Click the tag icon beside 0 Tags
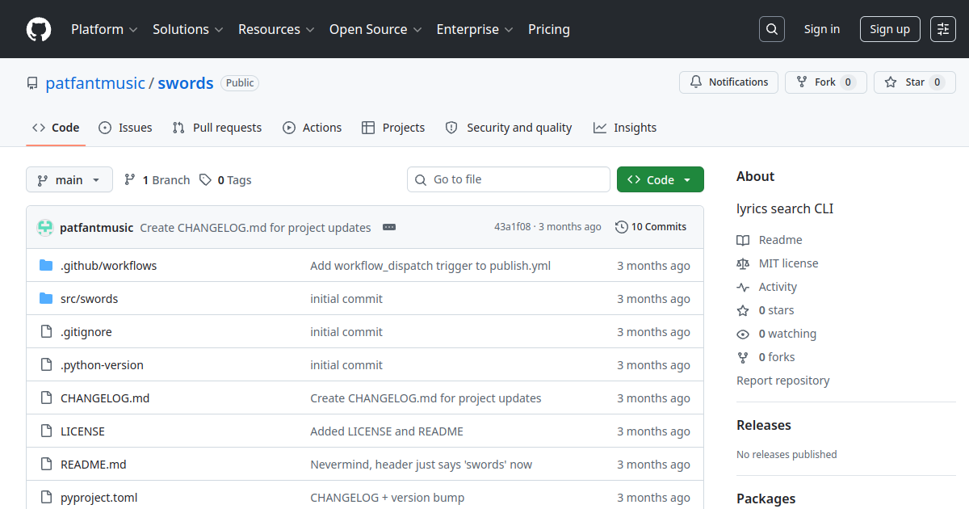This screenshot has height=509, width=969. coord(206,179)
